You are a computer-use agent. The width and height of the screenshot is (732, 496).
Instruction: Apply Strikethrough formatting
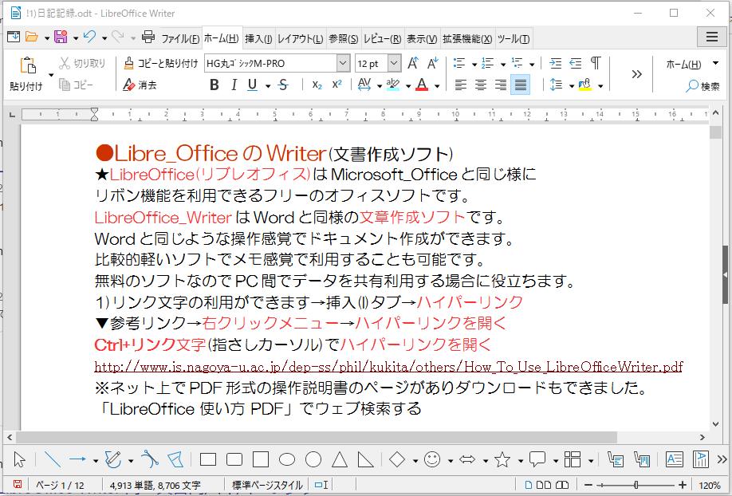pyautogui.click(x=283, y=85)
